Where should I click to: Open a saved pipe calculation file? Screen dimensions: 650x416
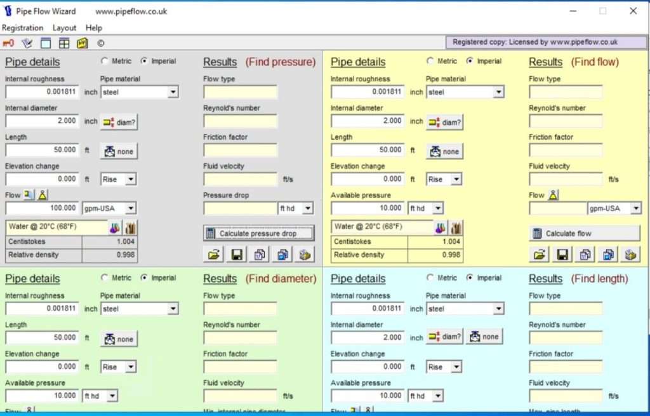pyautogui.click(x=214, y=254)
